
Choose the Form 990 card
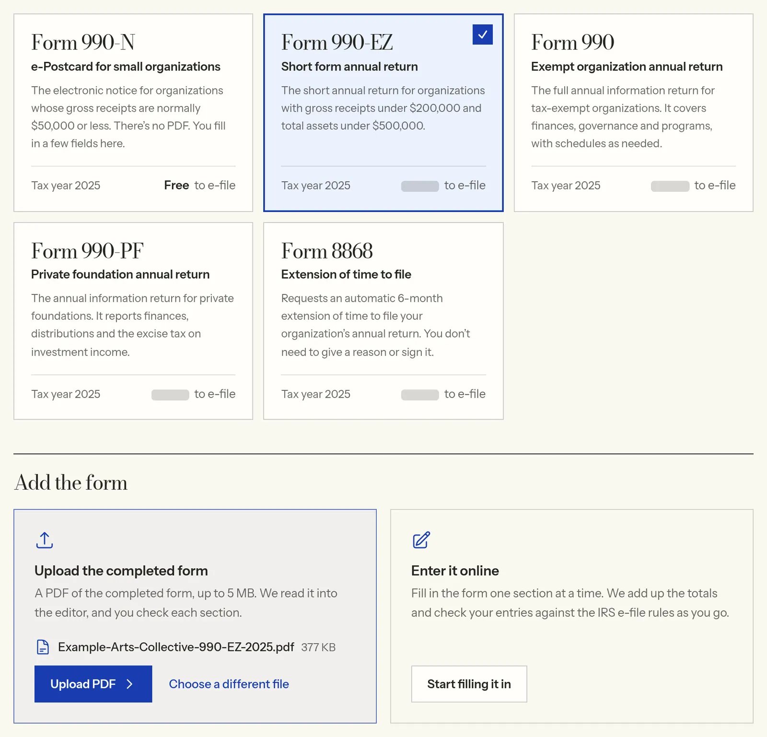coord(633,113)
